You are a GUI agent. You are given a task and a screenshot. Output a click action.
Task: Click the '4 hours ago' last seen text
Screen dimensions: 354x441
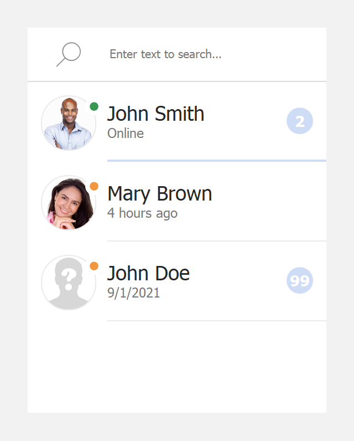(x=142, y=213)
